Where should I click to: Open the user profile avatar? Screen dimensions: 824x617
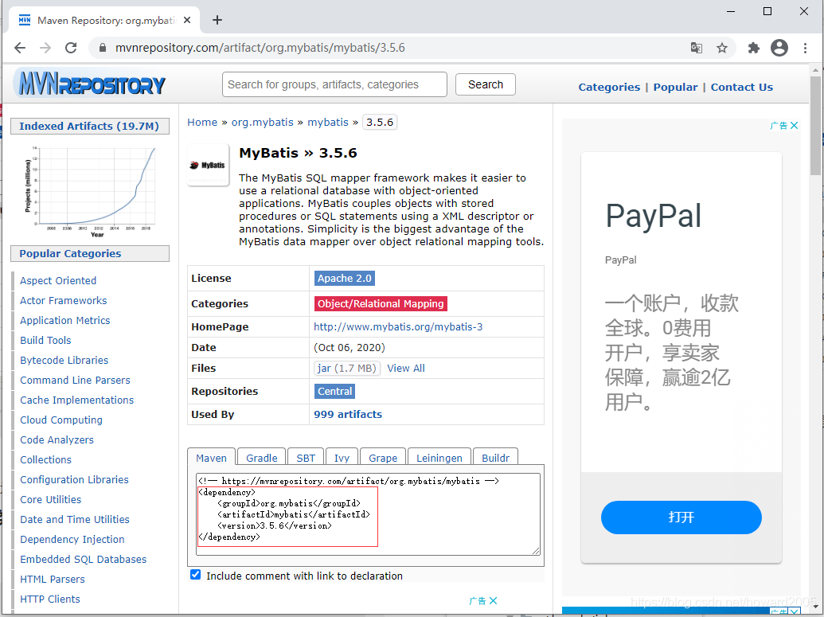tap(779, 48)
